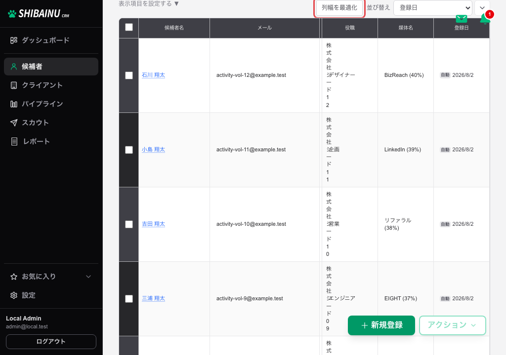Click the favorites star icon
The image size is (506, 355).
coord(13,277)
